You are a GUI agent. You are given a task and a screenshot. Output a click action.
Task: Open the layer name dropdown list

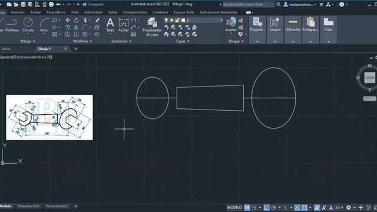click(x=221, y=21)
